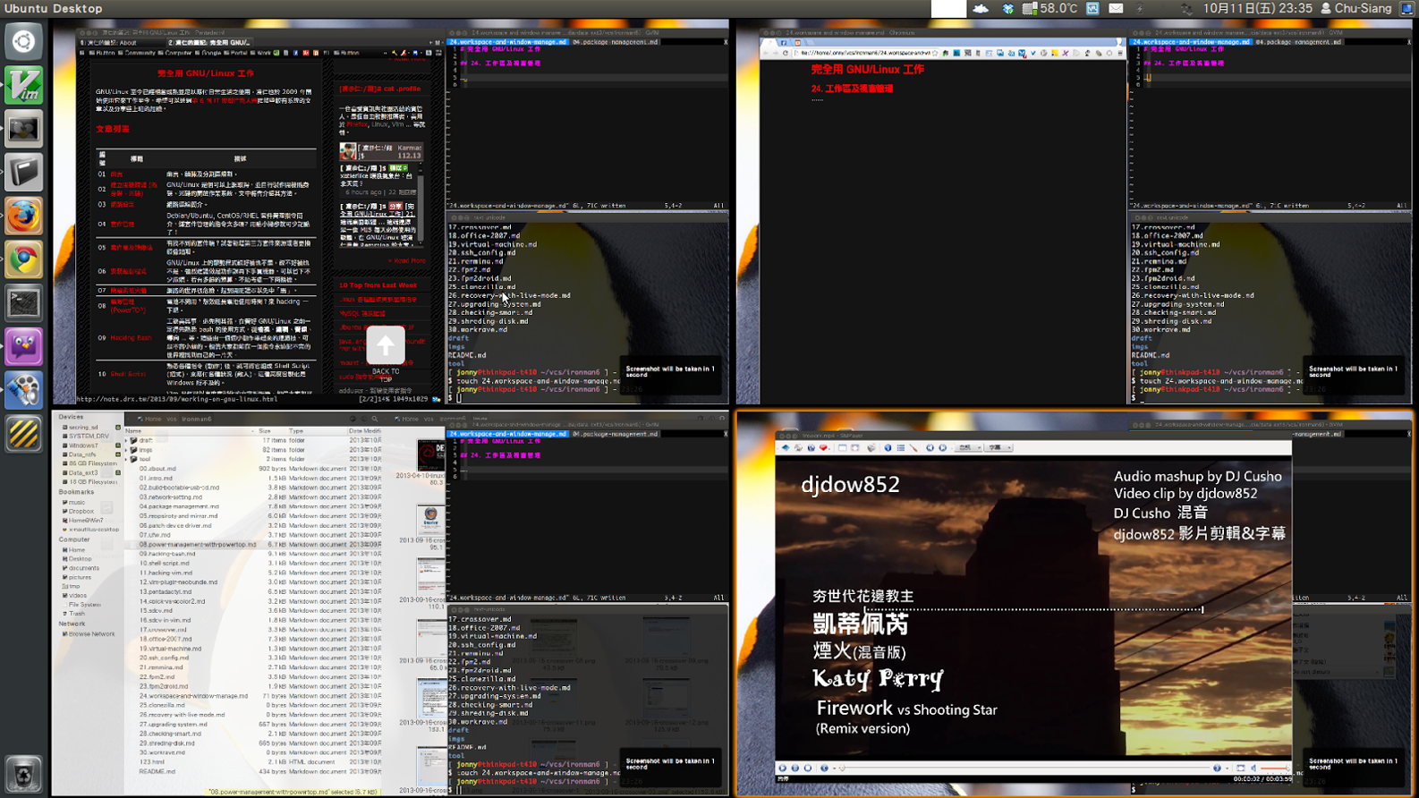Open Shell Script article link
The width and height of the screenshot is (1419, 798).
click(x=128, y=374)
